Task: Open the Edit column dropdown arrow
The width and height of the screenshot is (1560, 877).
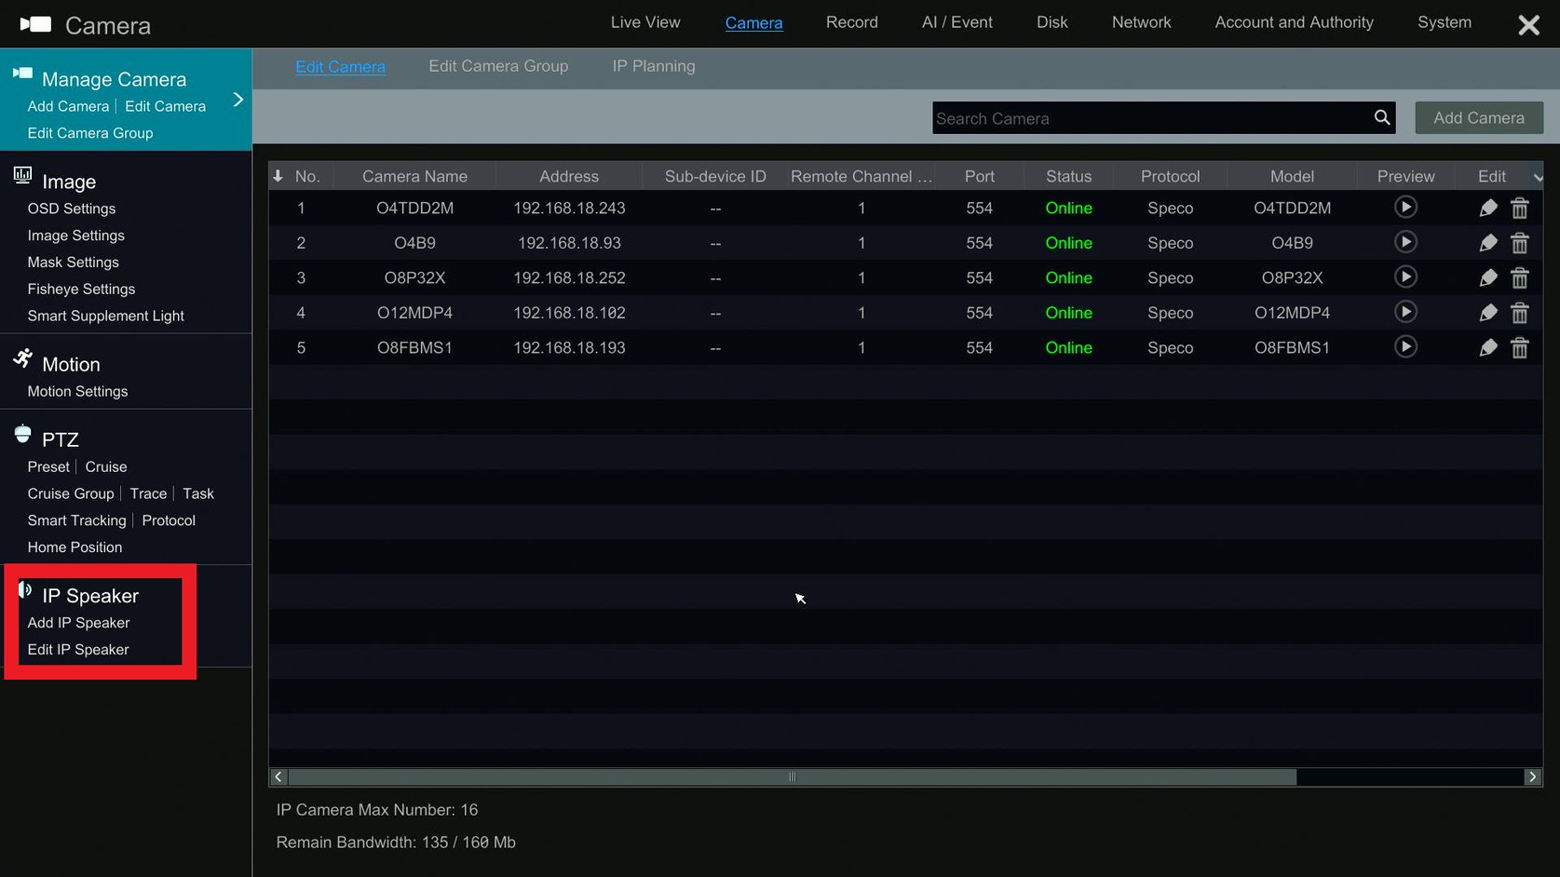Action: click(1538, 177)
